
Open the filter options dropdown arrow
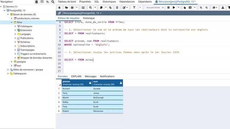[x=140, y=8]
